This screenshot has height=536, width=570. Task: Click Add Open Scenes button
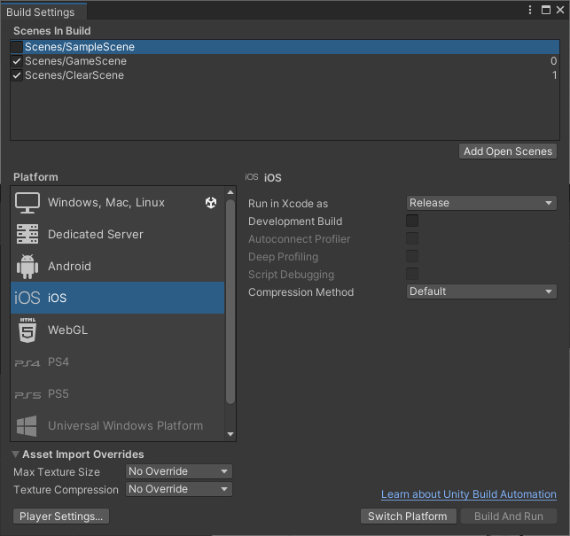(508, 151)
